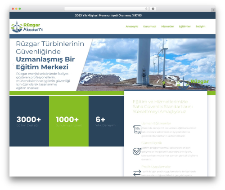Screen dimensions: 225x190
Task: Click the Rüzgar Akademi logo in header
Action: [x=27, y=27]
